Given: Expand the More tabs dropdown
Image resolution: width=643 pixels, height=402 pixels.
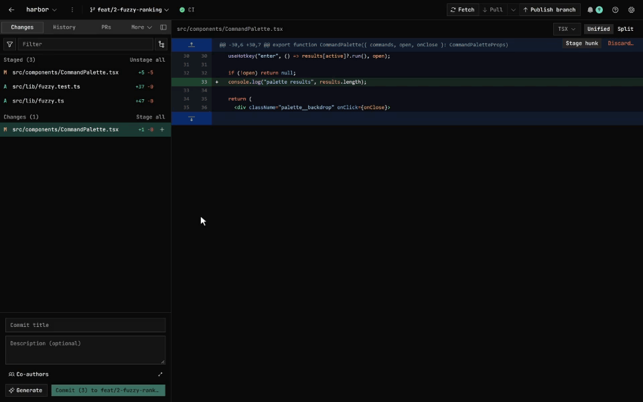Looking at the screenshot, I should (141, 27).
